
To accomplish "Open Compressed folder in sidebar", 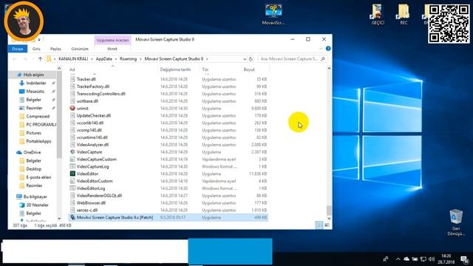I will point(38,117).
